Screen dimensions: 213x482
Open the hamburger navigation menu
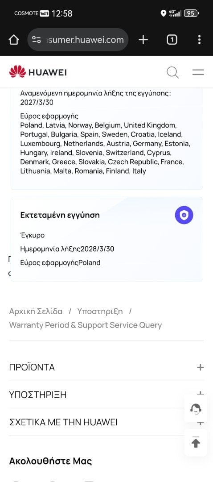(x=198, y=72)
